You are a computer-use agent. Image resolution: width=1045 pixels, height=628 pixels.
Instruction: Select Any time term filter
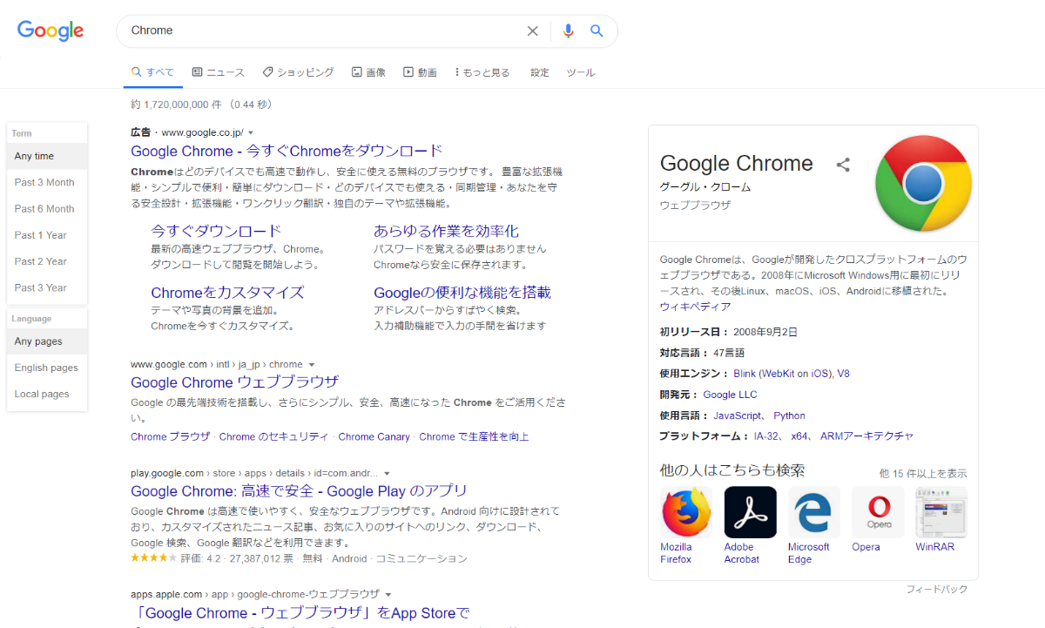point(47,156)
